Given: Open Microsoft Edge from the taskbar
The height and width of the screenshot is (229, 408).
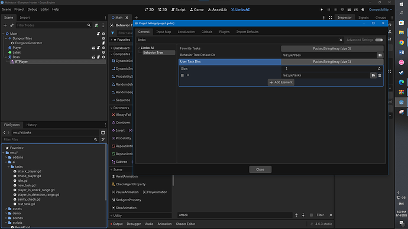Looking at the screenshot, I should coord(401,82).
